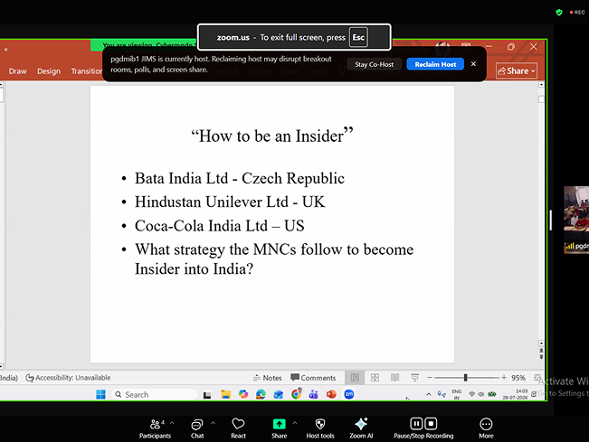Viewport: 589px width, 442px height.
Task: Switch to the Design ribbon tab
Action: [49, 71]
